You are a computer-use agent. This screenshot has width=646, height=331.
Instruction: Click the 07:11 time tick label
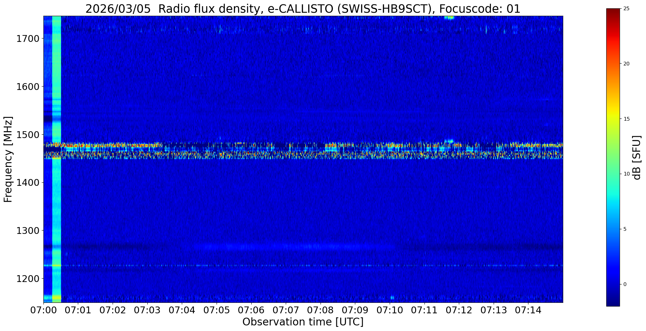click(424, 310)
